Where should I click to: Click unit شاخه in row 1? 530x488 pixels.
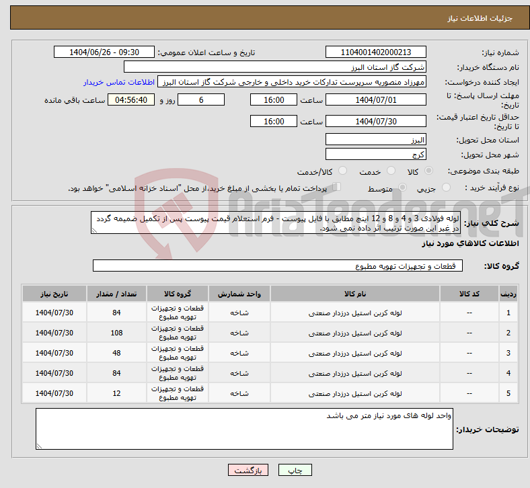(x=239, y=313)
